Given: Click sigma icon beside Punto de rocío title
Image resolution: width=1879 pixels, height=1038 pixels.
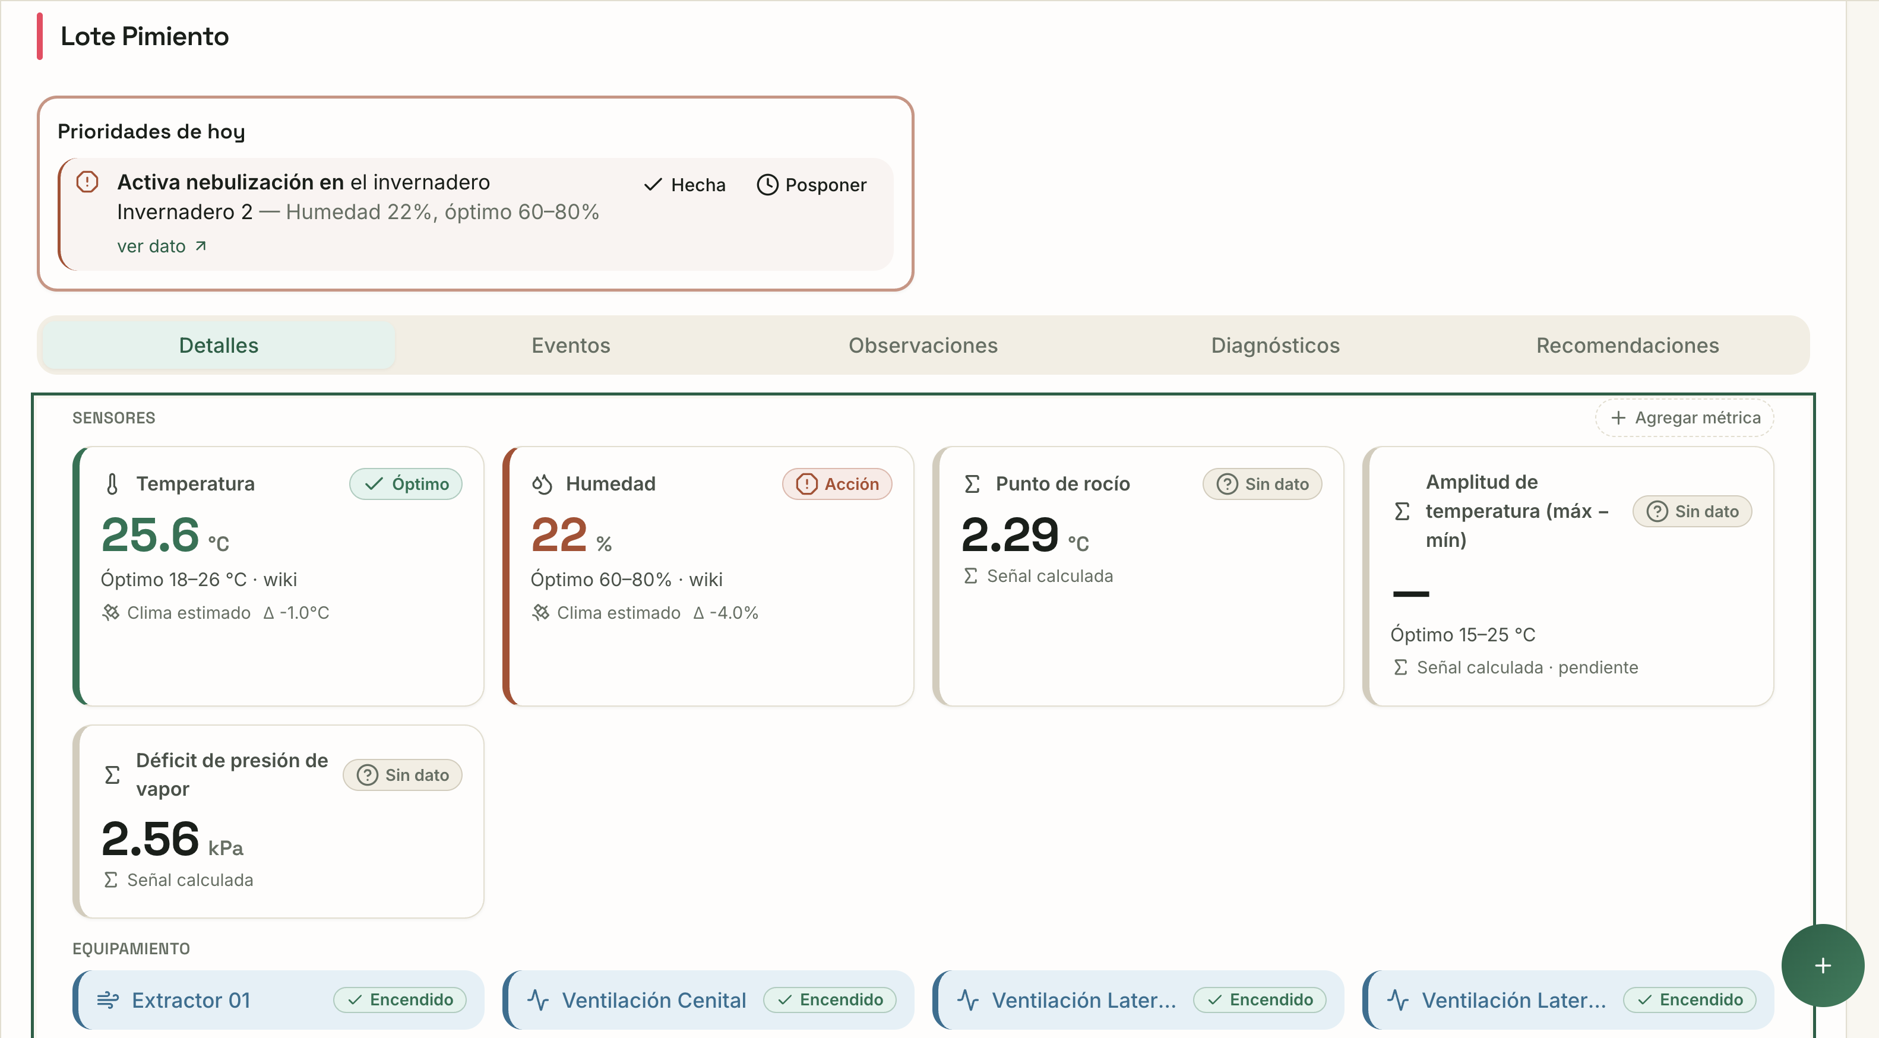Looking at the screenshot, I should (972, 485).
